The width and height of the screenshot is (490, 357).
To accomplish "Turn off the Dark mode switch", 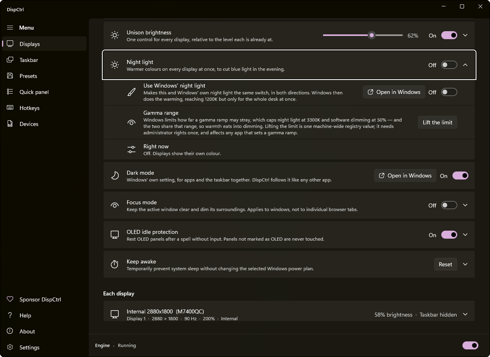I will coord(460,176).
